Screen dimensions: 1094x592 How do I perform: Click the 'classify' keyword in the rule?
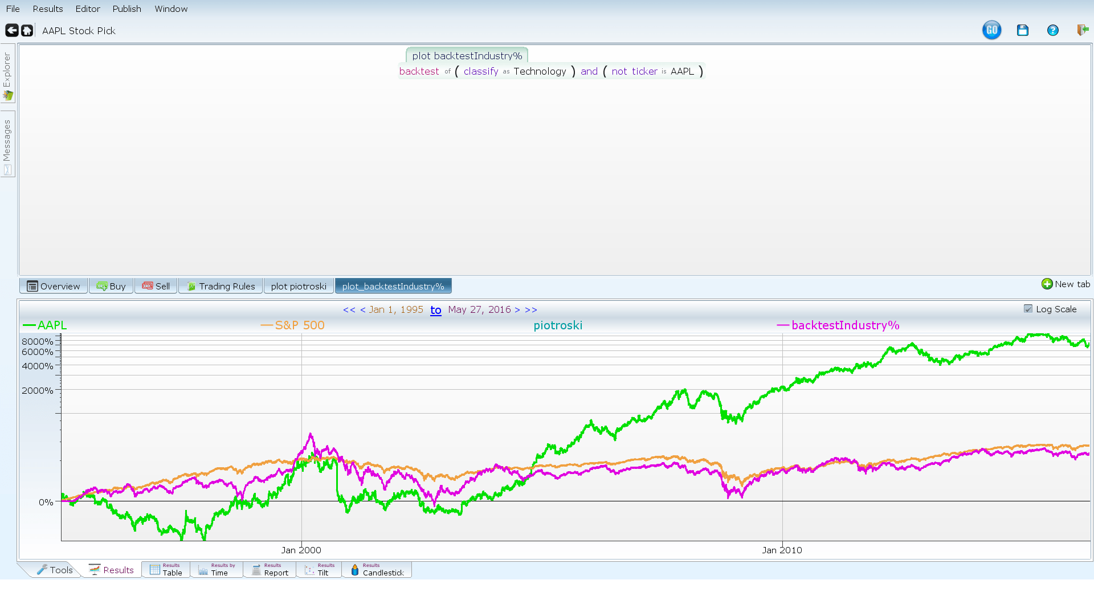[481, 71]
